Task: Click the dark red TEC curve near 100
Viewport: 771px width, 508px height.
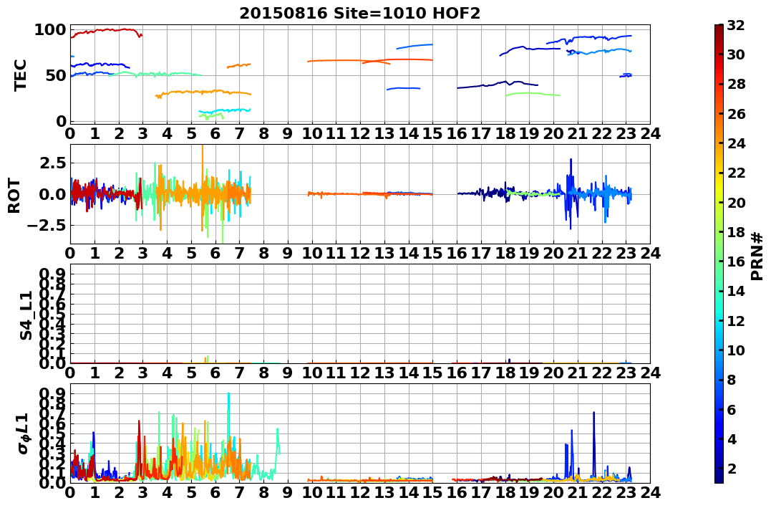Action: tap(106, 31)
